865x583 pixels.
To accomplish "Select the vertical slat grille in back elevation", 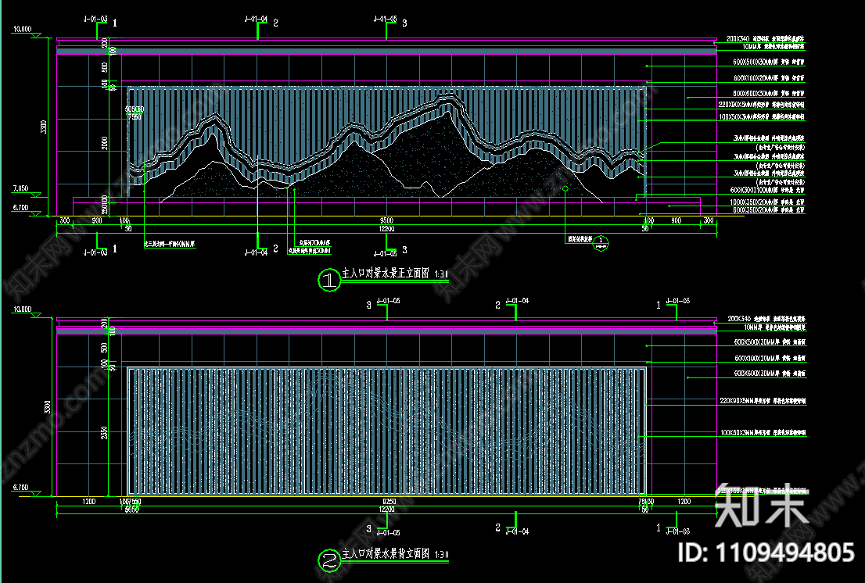I will (386, 430).
